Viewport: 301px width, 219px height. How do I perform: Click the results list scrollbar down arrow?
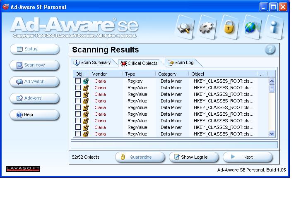[272, 133]
